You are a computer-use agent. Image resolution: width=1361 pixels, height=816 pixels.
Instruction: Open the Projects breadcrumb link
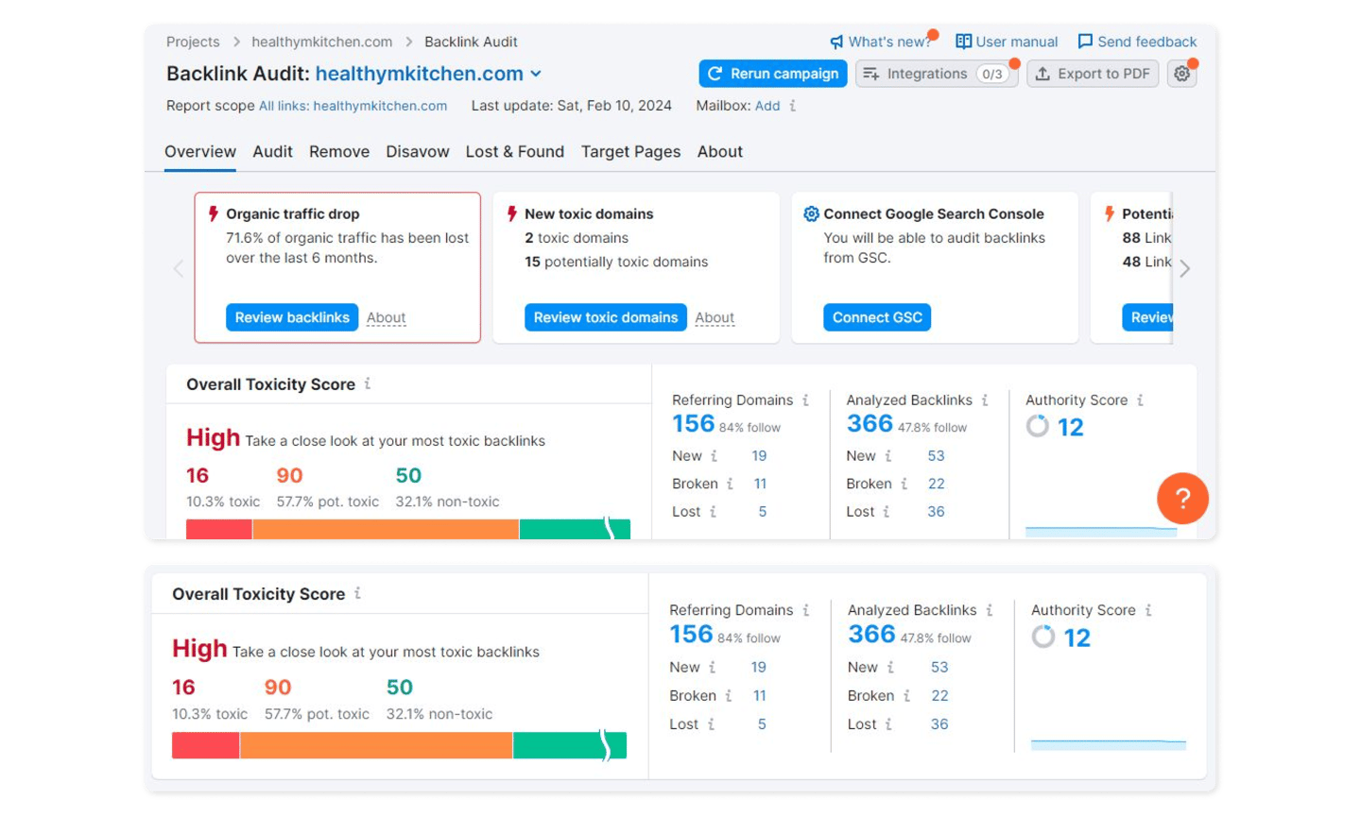click(193, 42)
